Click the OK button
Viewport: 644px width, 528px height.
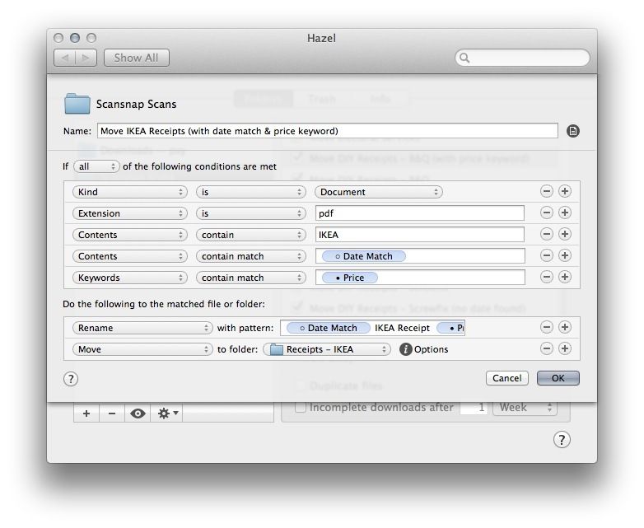[x=558, y=378]
